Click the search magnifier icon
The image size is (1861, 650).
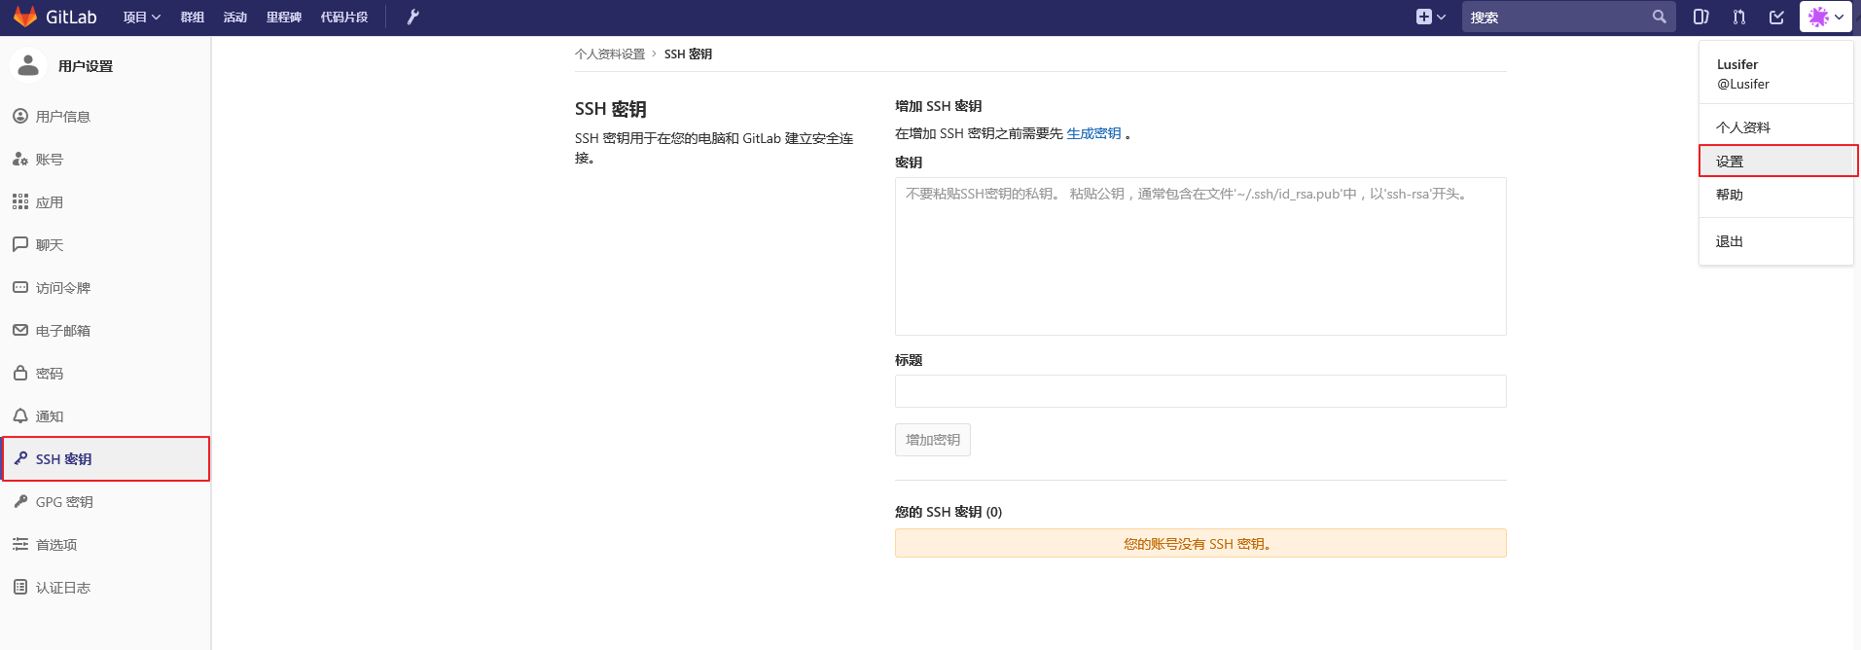(x=1659, y=17)
